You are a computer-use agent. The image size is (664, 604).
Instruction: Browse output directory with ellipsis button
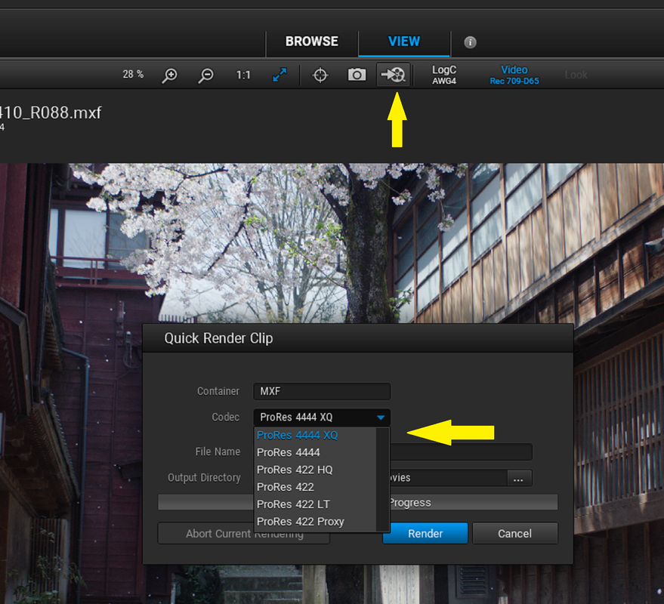pyautogui.click(x=519, y=478)
